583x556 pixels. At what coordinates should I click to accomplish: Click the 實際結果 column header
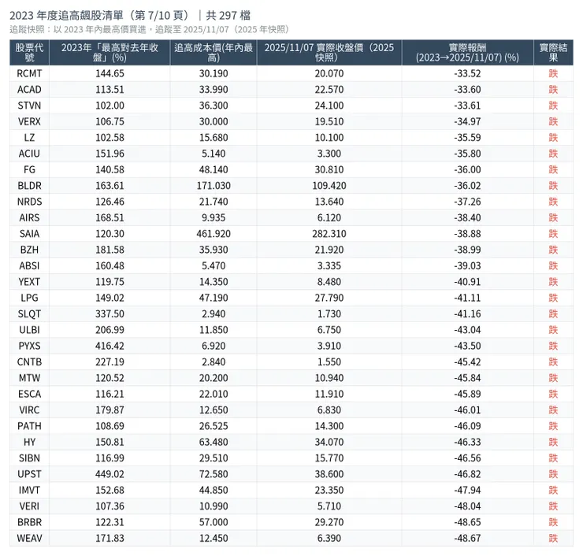(553, 53)
